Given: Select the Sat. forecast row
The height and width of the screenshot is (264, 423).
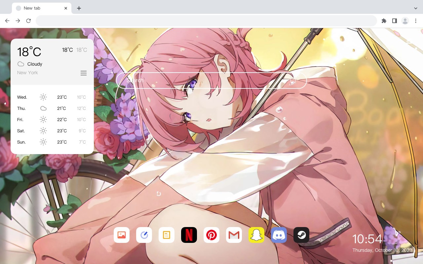Looking at the screenshot, I should coord(52,131).
